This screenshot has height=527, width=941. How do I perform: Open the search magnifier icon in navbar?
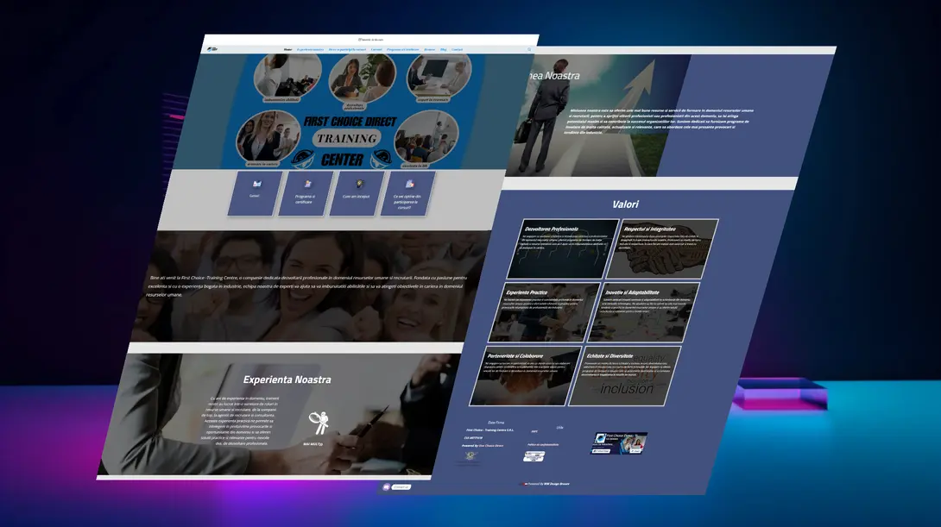(x=529, y=50)
